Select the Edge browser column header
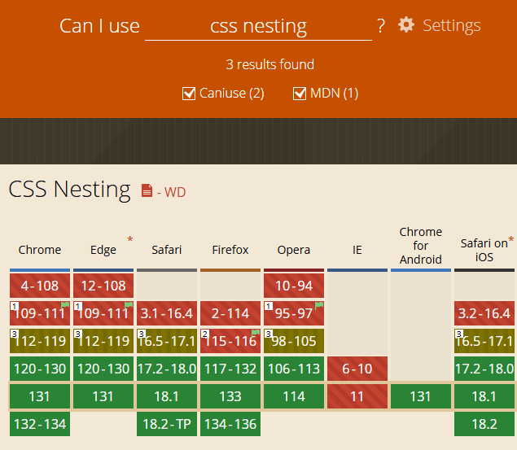 pyautogui.click(x=103, y=250)
